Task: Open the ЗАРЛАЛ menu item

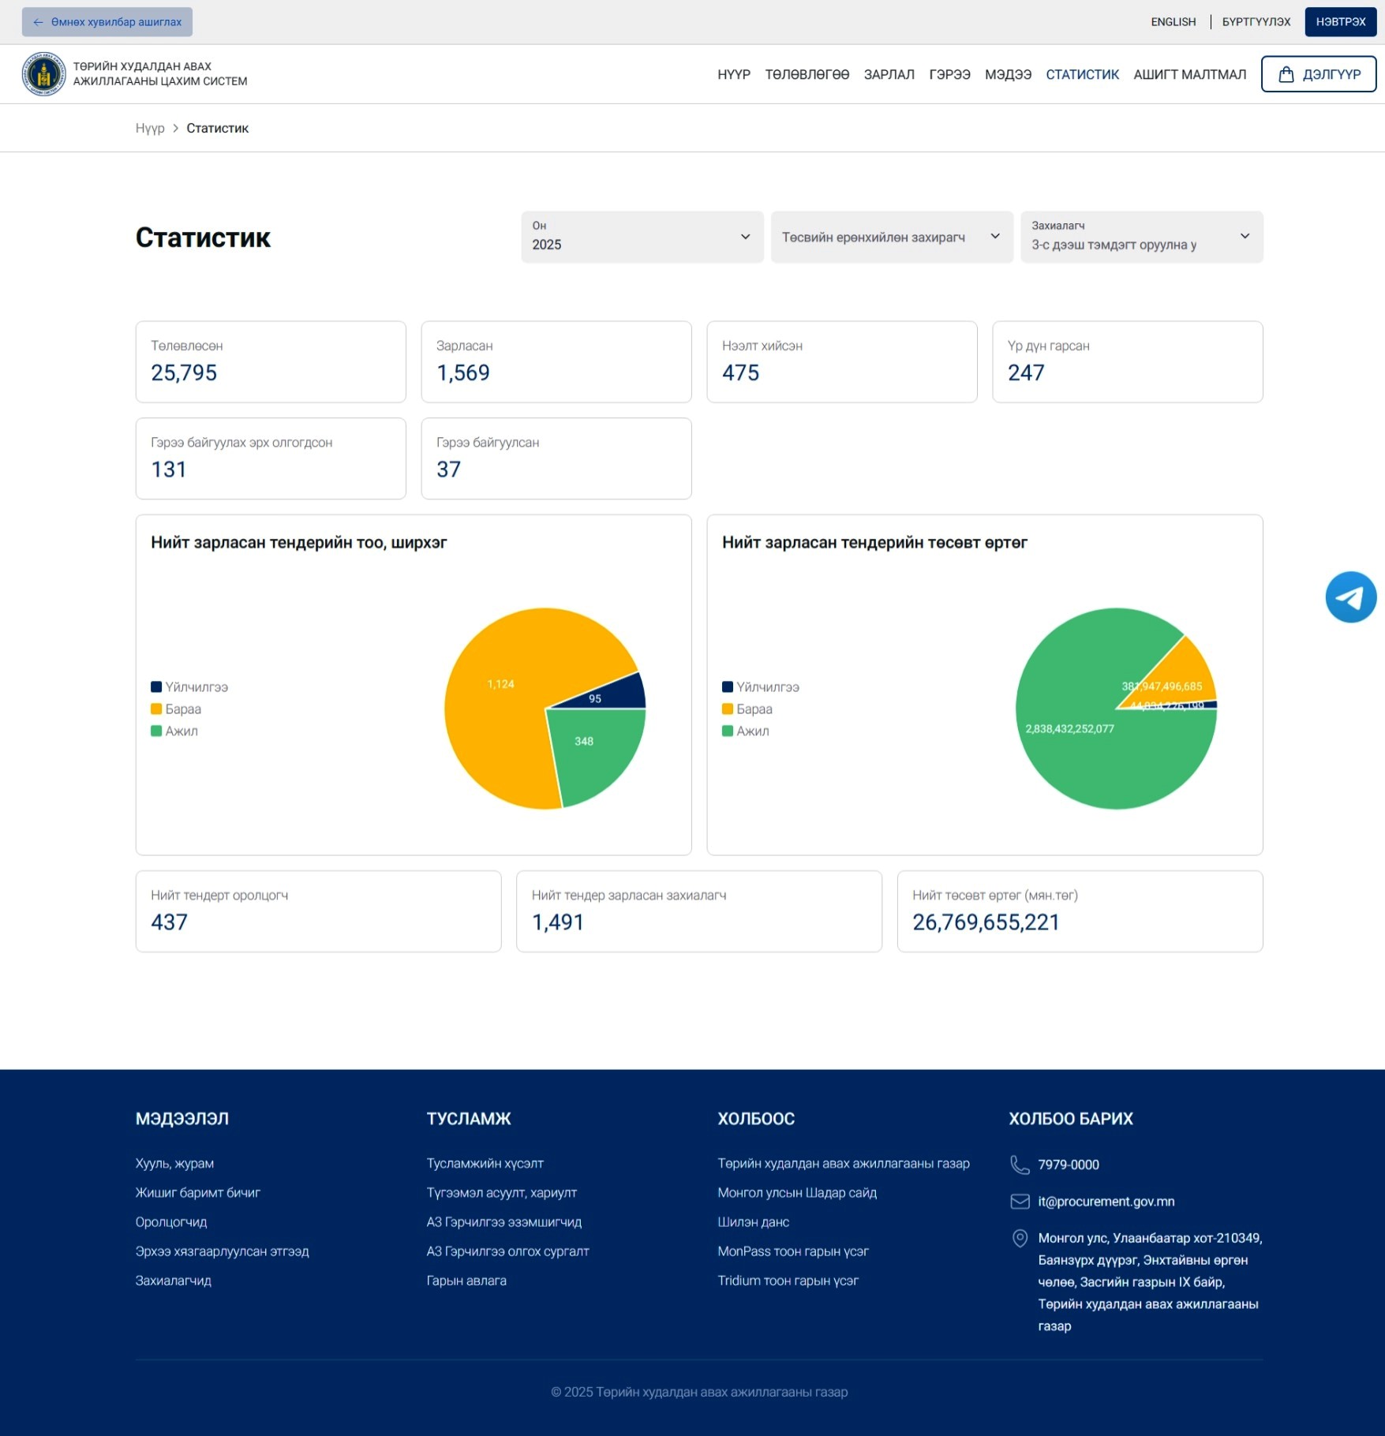Action: pos(889,74)
